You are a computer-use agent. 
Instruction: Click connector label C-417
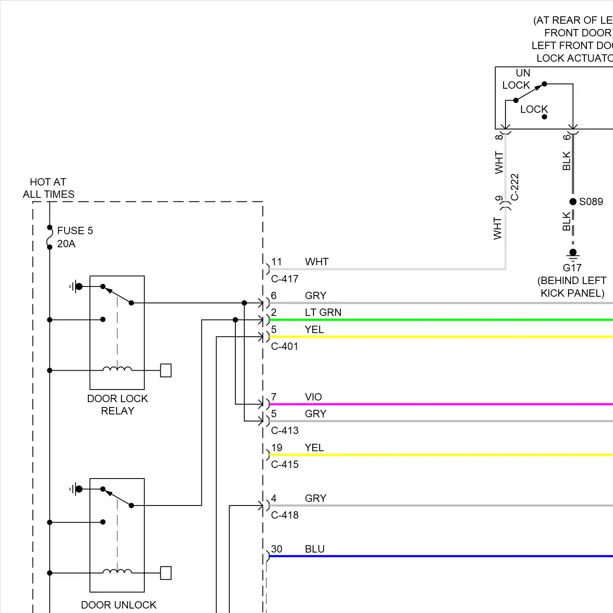(285, 279)
